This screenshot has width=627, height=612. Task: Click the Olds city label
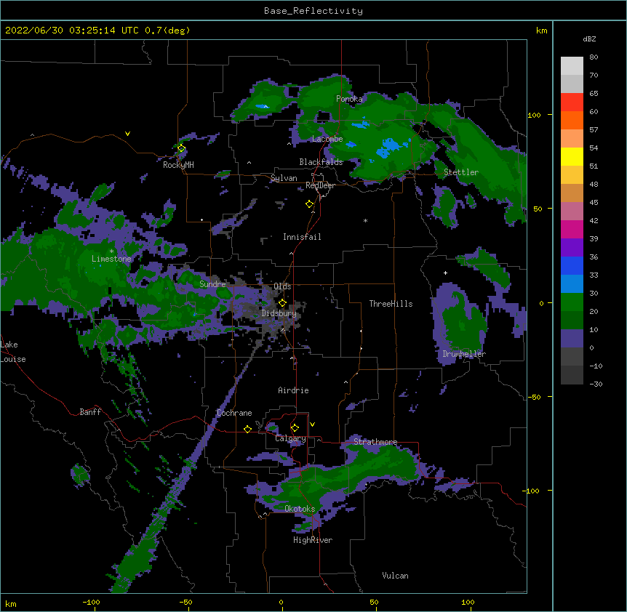coord(282,286)
